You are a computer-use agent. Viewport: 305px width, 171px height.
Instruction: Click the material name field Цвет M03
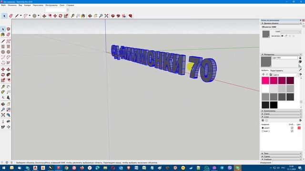[x=285, y=58]
